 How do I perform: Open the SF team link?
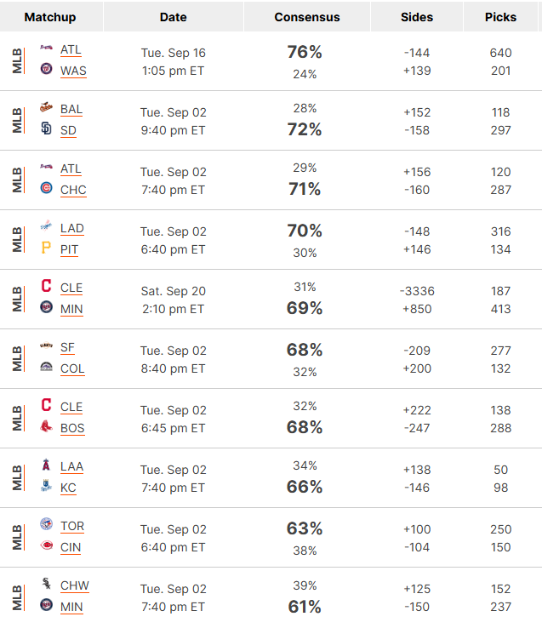[x=67, y=348]
